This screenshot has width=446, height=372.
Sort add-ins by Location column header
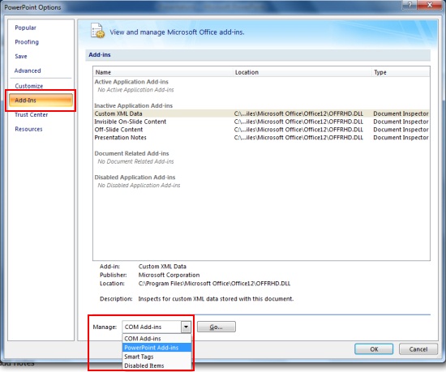(302, 72)
